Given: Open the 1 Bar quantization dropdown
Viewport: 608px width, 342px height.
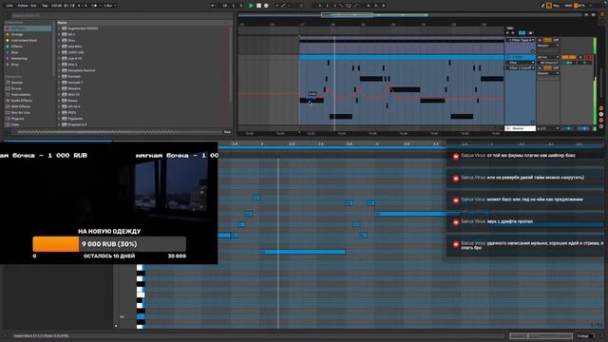Looking at the screenshot, I should [110, 6].
